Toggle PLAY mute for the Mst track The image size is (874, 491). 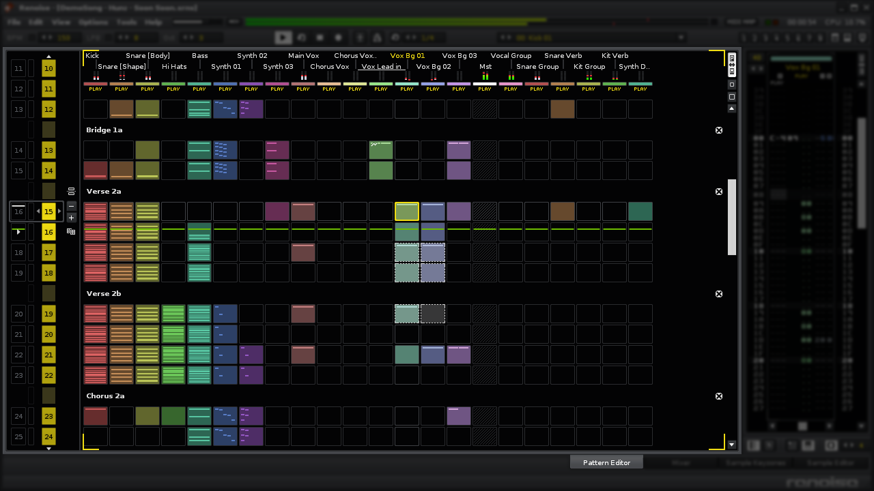pos(485,89)
